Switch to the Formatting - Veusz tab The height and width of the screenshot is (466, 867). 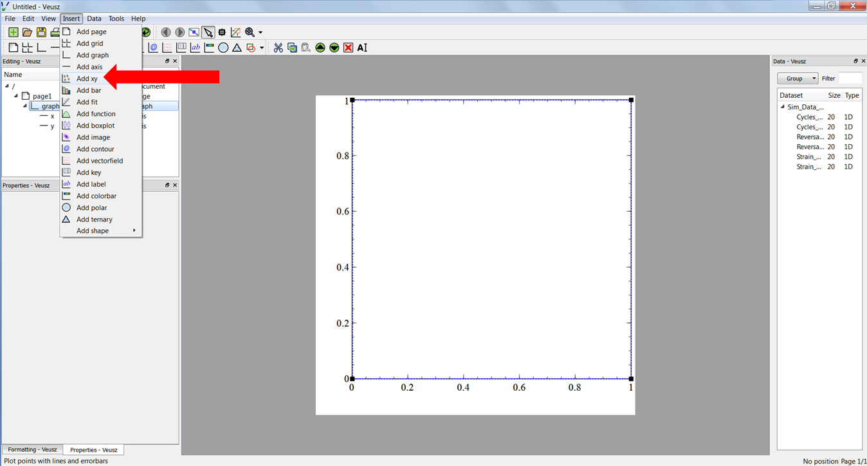32,450
